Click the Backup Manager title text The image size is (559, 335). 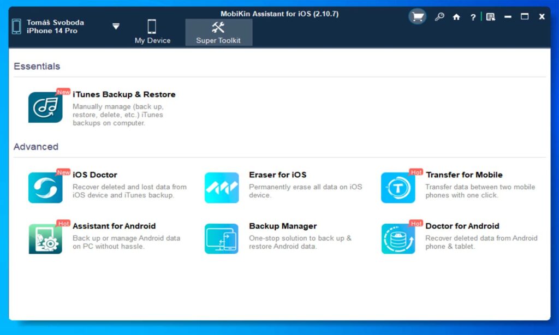(x=283, y=226)
